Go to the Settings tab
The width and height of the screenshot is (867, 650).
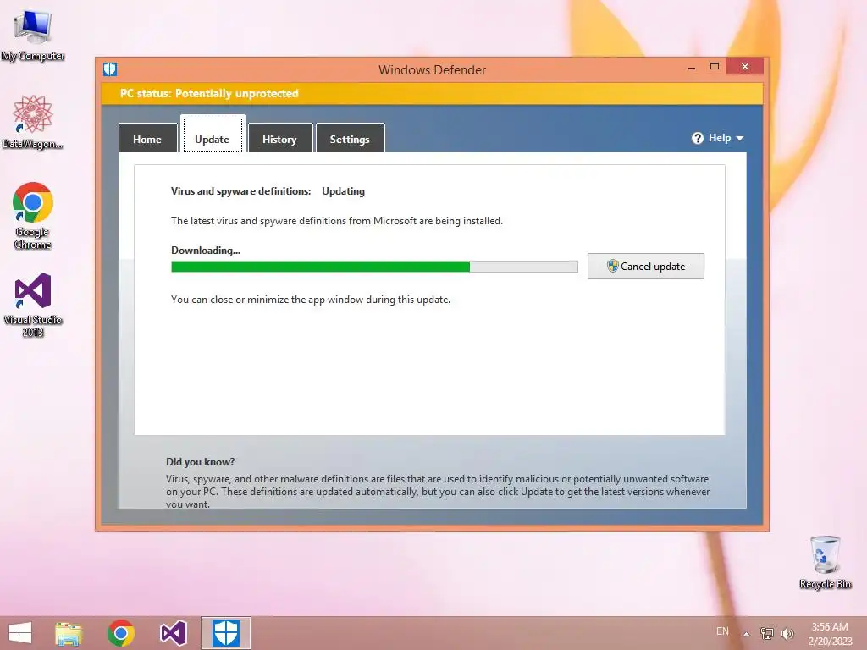[x=350, y=138]
